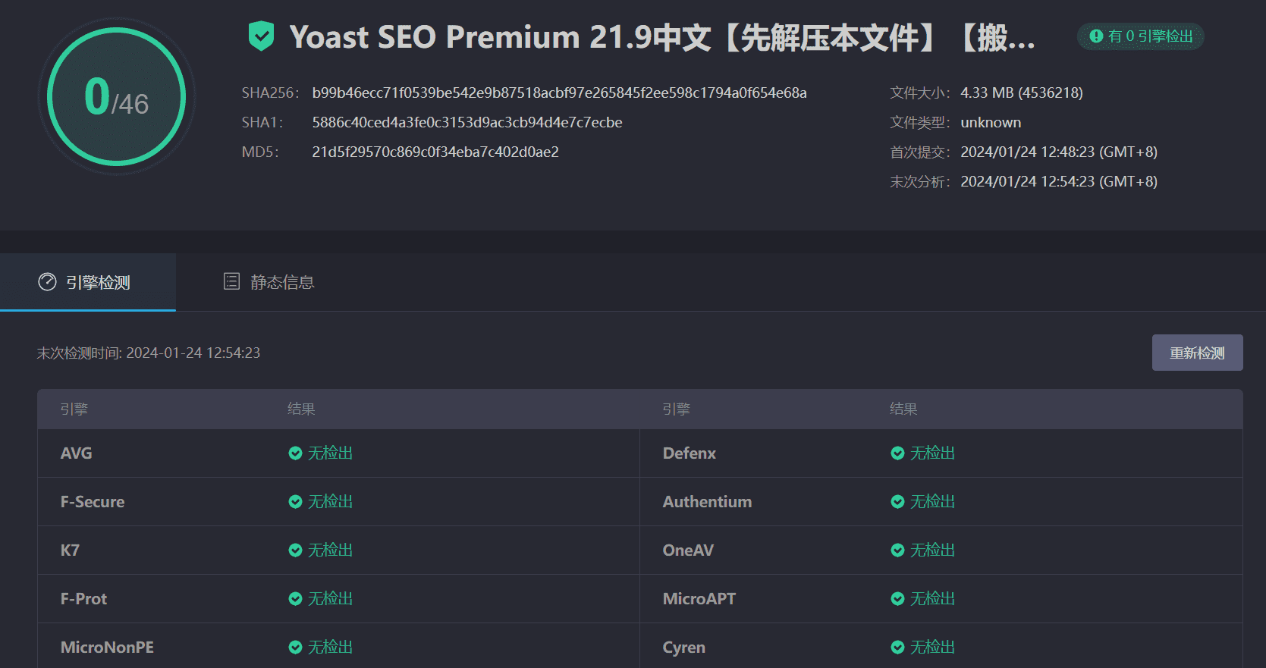Click the Yoast SEO Premium file title

[x=662, y=37]
